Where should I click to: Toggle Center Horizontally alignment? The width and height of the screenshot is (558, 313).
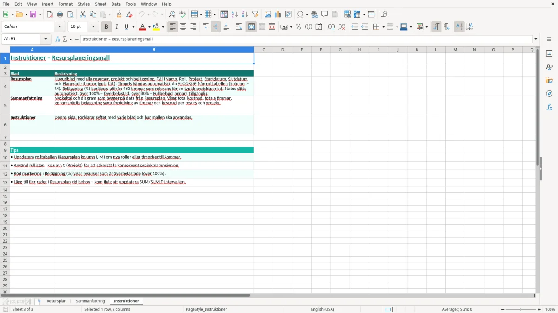(x=183, y=27)
